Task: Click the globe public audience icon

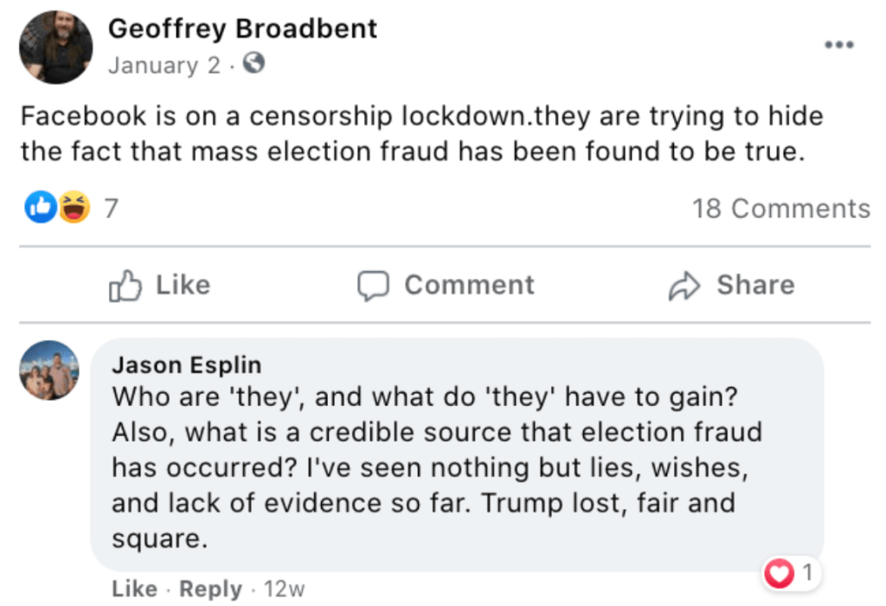Action: click(254, 64)
